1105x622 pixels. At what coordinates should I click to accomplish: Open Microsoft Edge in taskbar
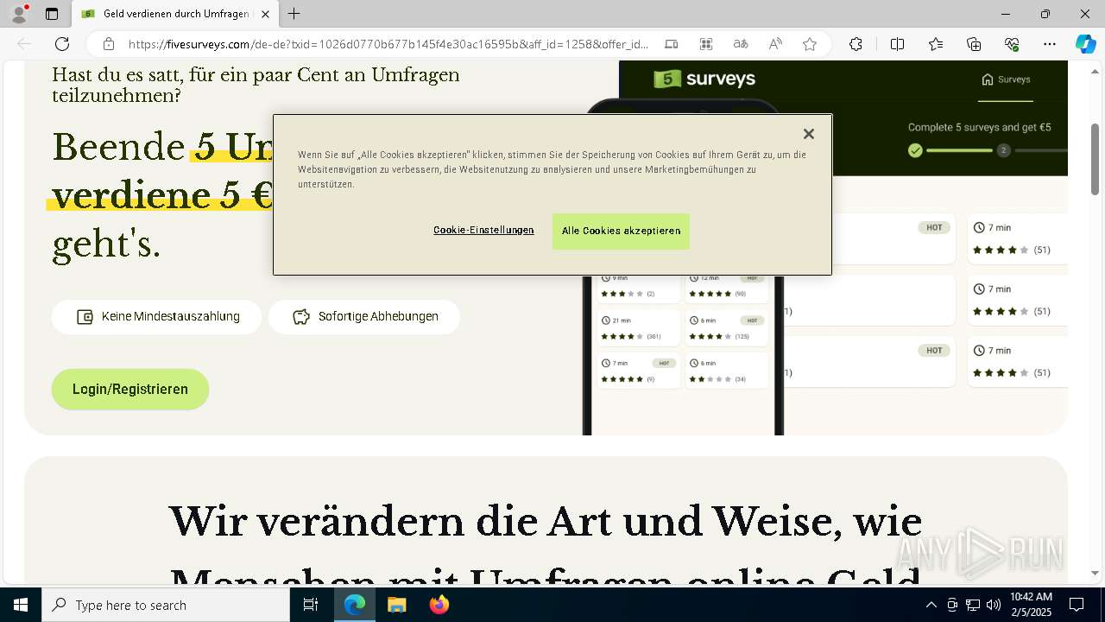(355, 605)
